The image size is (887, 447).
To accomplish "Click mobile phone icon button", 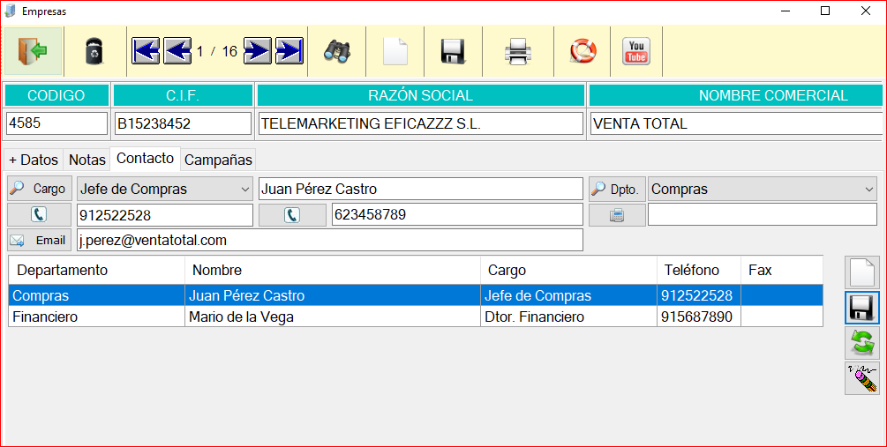I will click(x=292, y=215).
